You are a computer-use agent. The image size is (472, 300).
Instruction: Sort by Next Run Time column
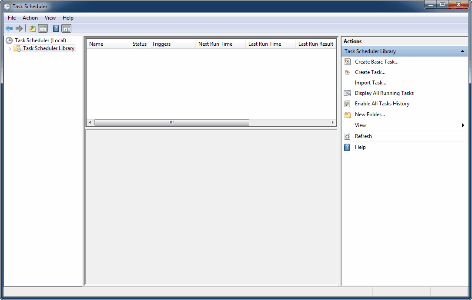pos(221,44)
